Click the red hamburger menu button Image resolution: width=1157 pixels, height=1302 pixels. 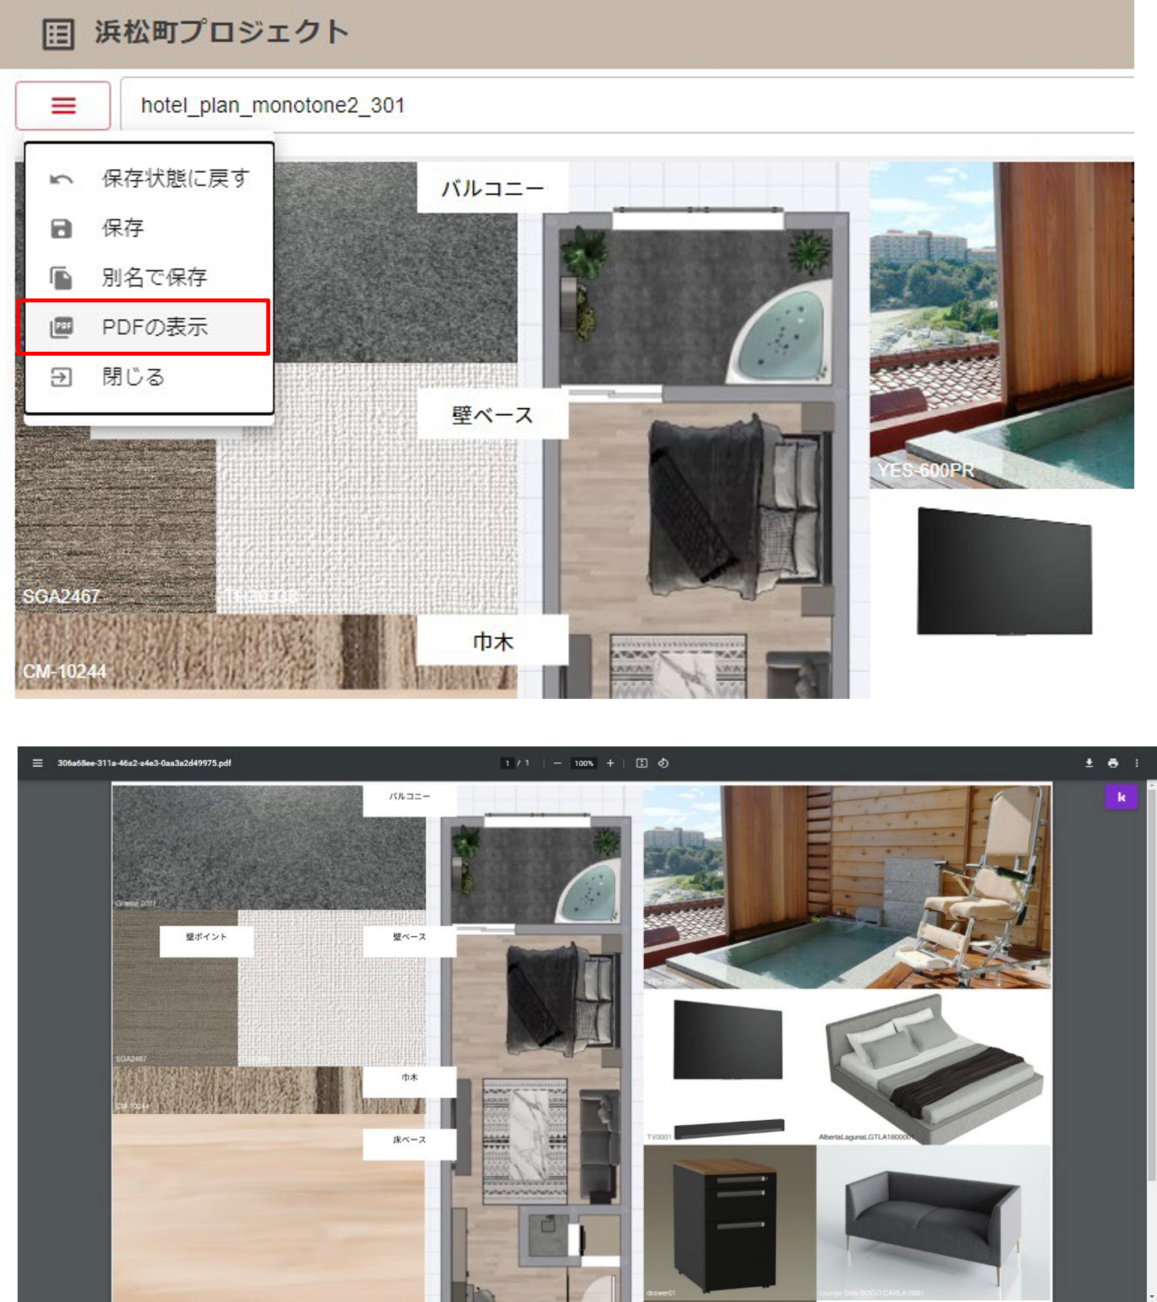(63, 105)
